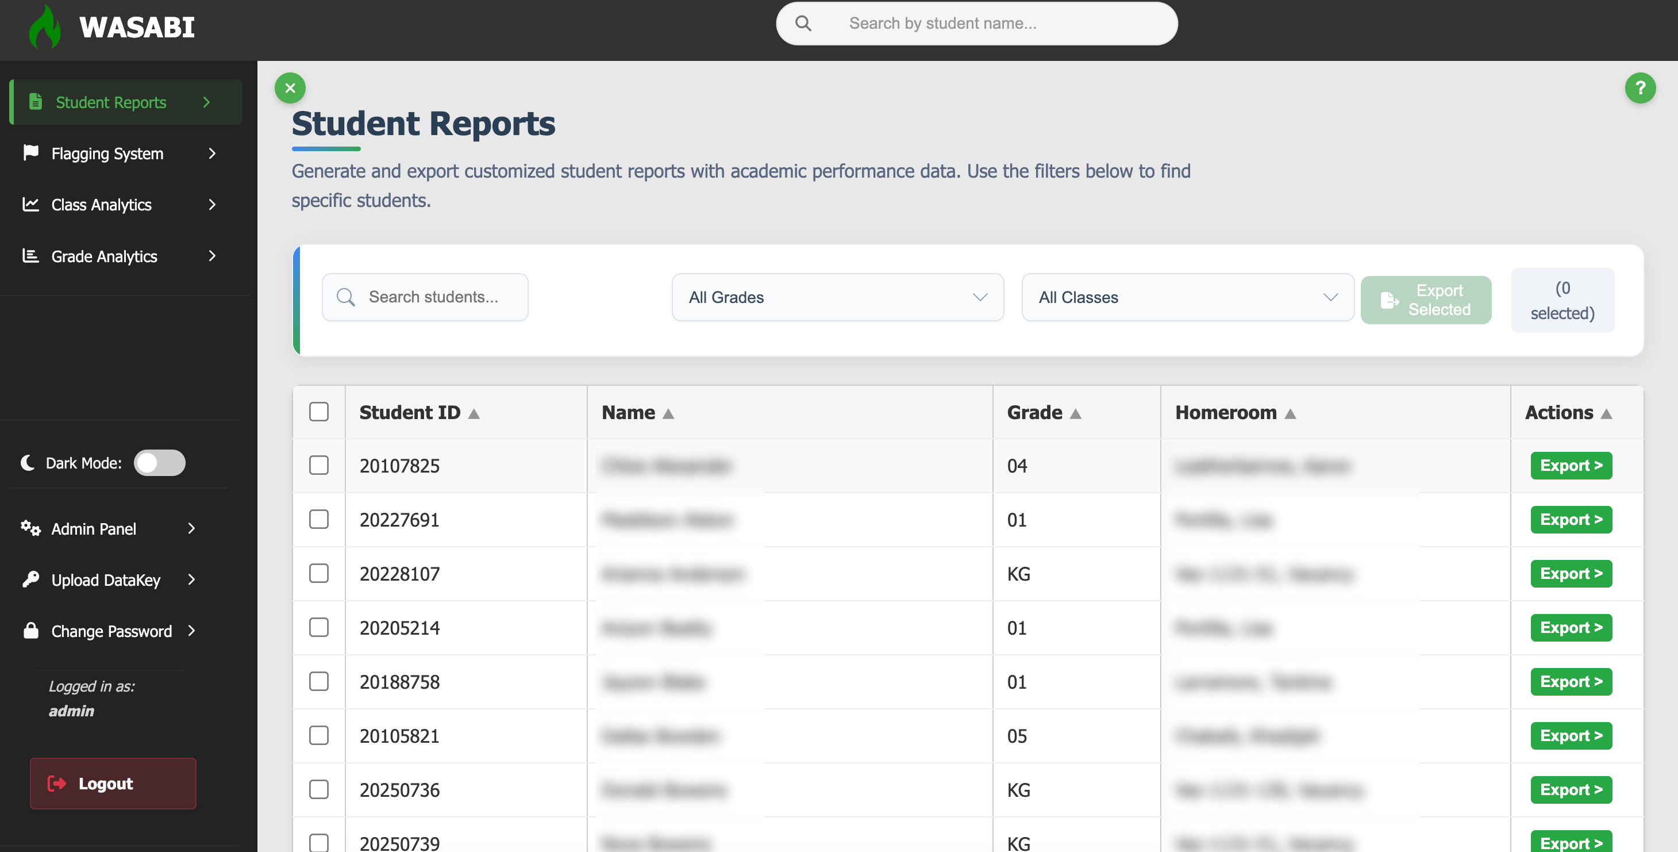This screenshot has width=1678, height=852.
Task: Select the checkbox for student 20228107
Action: (318, 574)
